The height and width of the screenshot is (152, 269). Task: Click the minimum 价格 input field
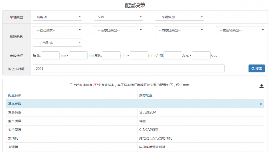[x=173, y=55]
